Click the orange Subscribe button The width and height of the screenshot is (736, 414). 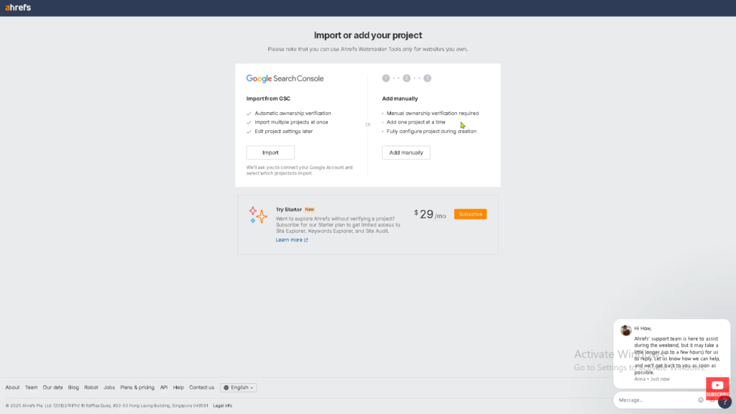[x=470, y=214]
